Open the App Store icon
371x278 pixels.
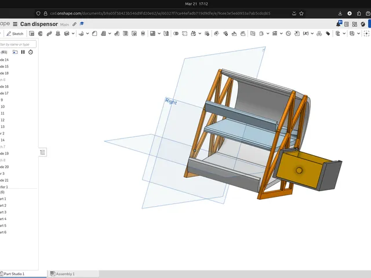(x=354, y=24)
